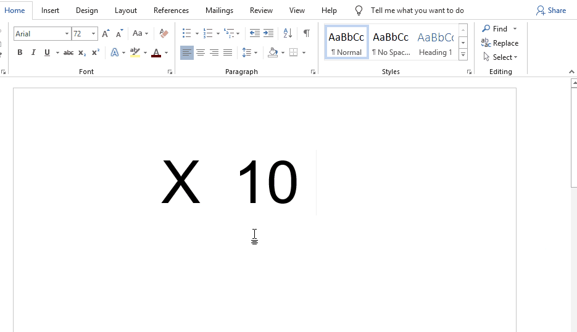Open Styles pane launcher

point(469,72)
